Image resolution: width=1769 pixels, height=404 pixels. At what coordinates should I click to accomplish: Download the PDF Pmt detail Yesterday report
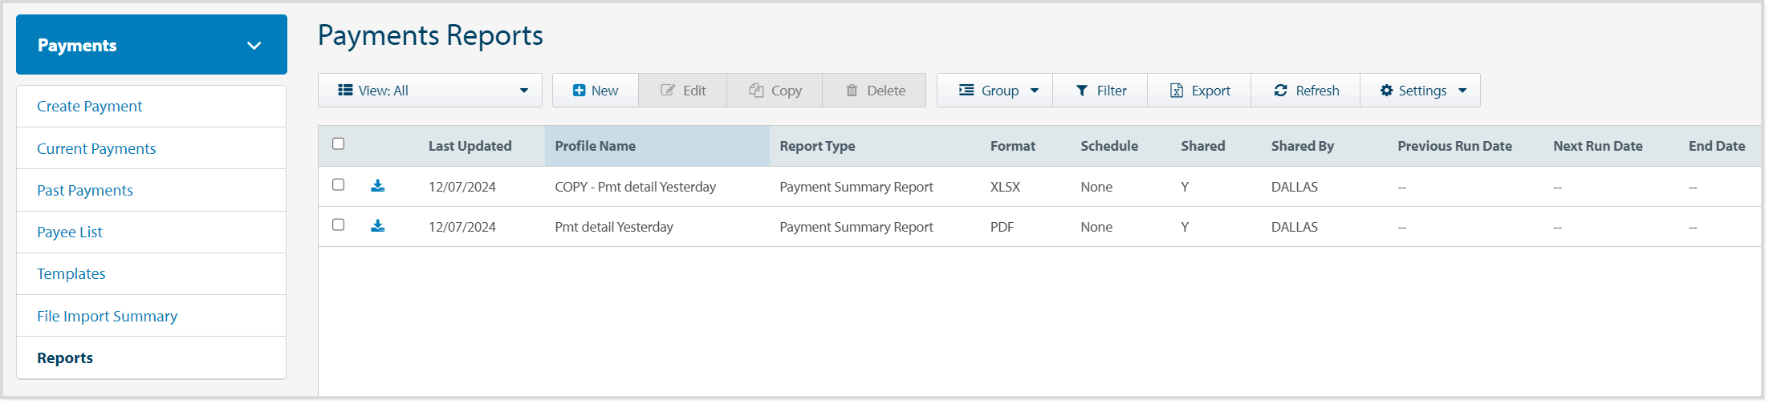click(x=377, y=226)
